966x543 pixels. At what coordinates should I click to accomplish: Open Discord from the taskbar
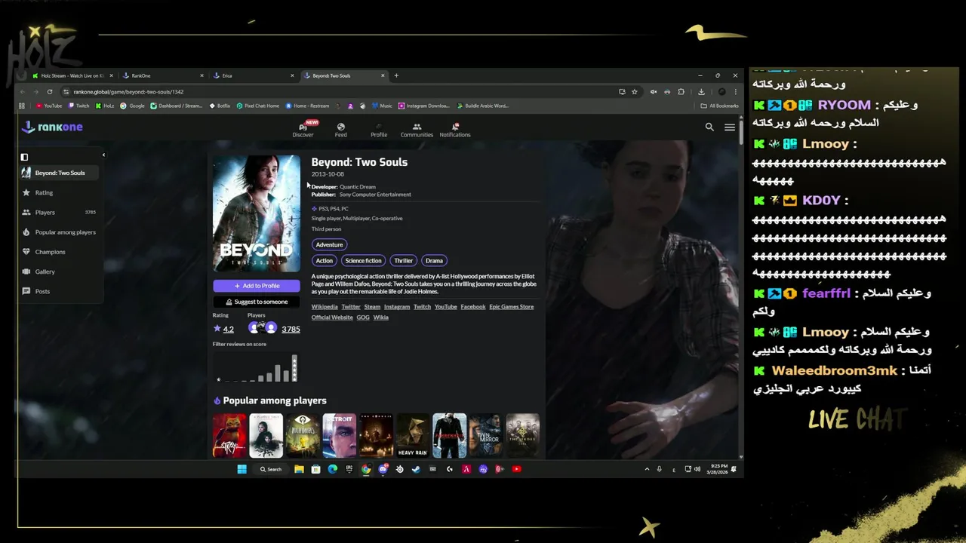[x=383, y=469]
